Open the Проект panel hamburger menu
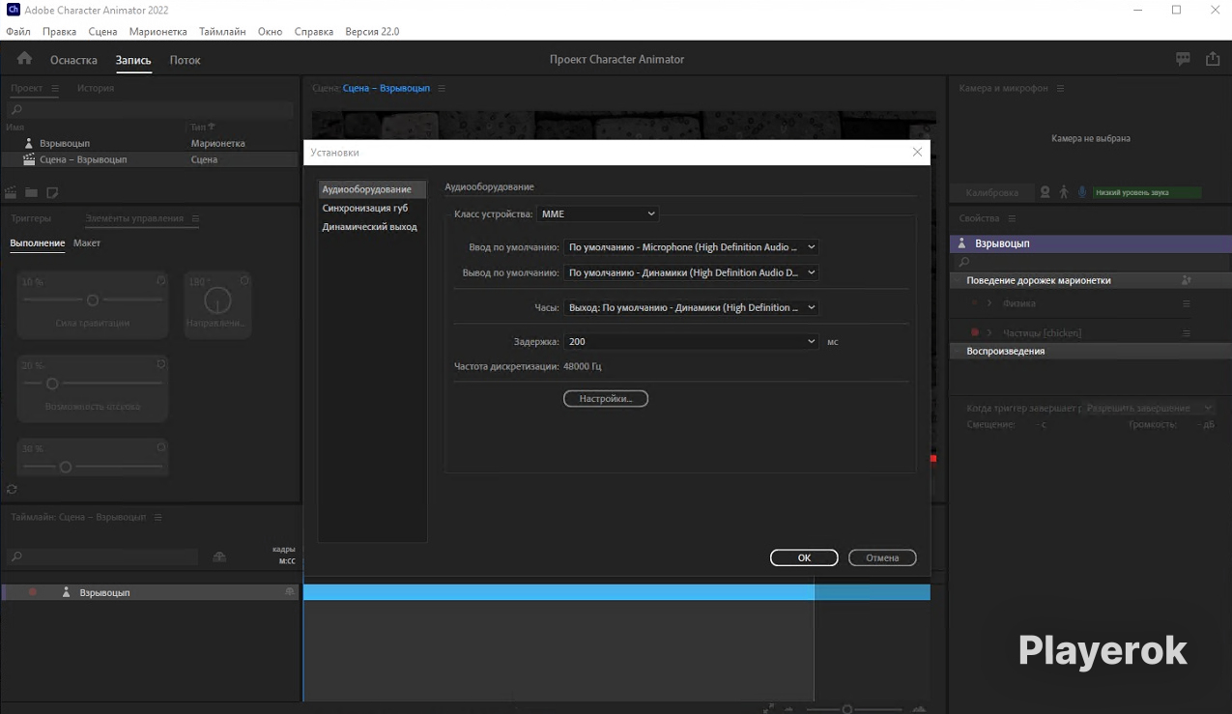1232x714 pixels. tap(55, 89)
